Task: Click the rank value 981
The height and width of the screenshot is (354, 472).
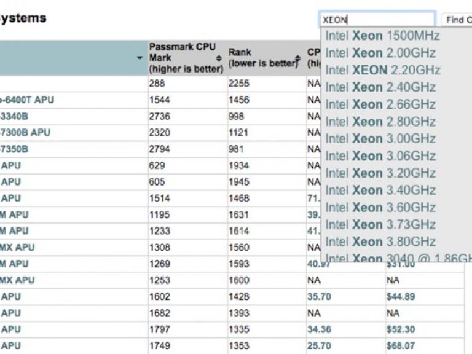Action: 236,149
